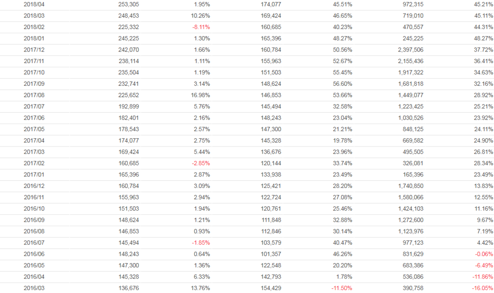Click the red -0.06% value
The image size is (494, 293).
[483, 254]
